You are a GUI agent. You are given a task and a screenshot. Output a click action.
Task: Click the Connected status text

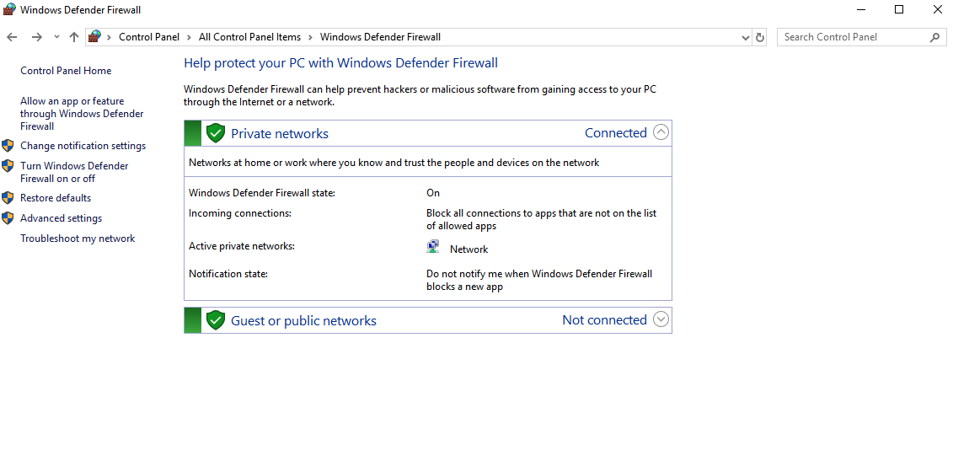[x=616, y=132]
